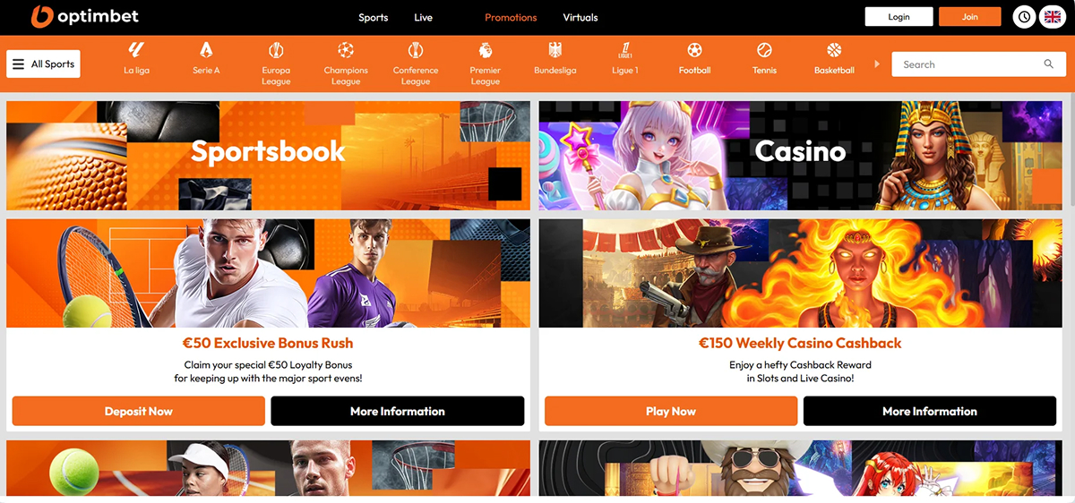Open Champions League icon in sports bar

coord(346,51)
